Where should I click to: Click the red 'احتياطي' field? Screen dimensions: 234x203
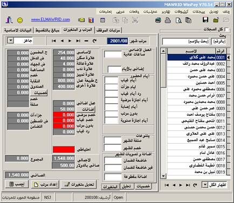click(x=64, y=149)
